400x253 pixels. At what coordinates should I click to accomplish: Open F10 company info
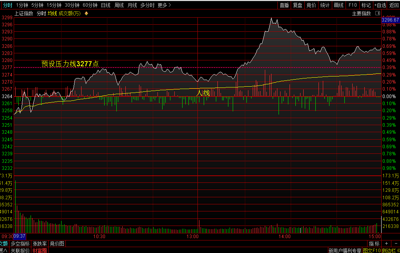[353, 5]
